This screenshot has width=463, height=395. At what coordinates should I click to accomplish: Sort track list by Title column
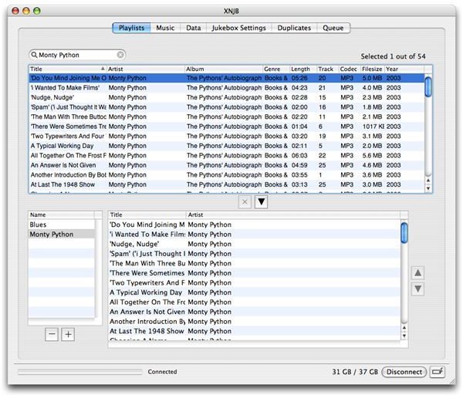point(68,69)
